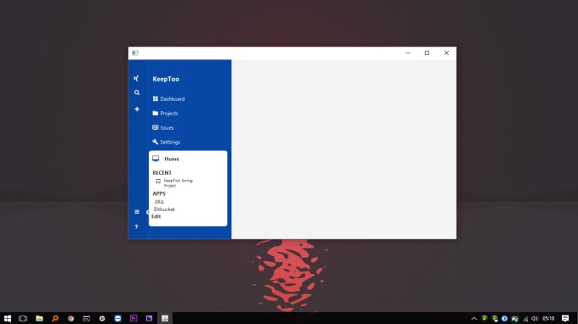Open the Projects menu item
This screenshot has height=324, width=578.
(165, 114)
